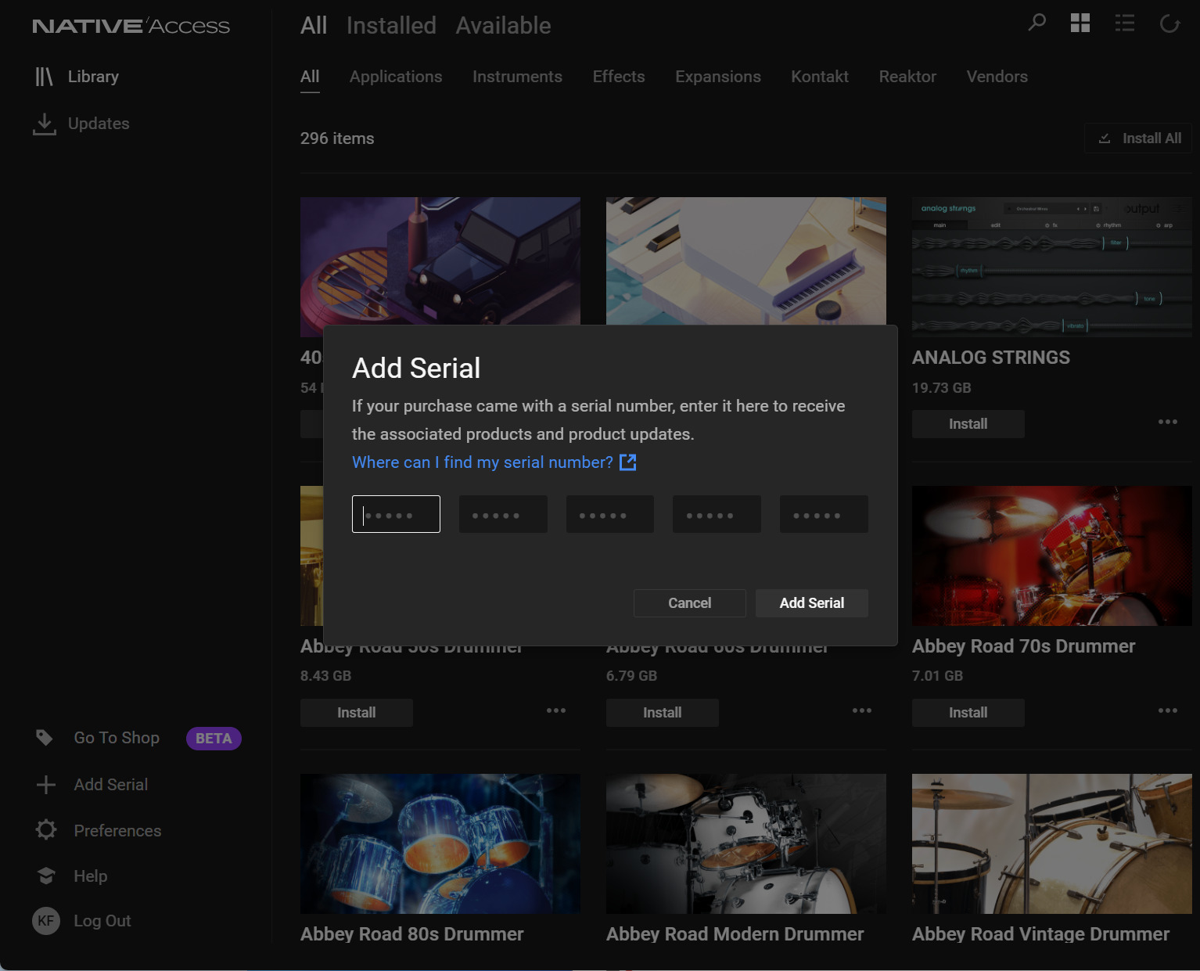Click the Add Serial plus icon in sidebar
Image resolution: width=1200 pixels, height=971 pixels.
tap(46, 785)
